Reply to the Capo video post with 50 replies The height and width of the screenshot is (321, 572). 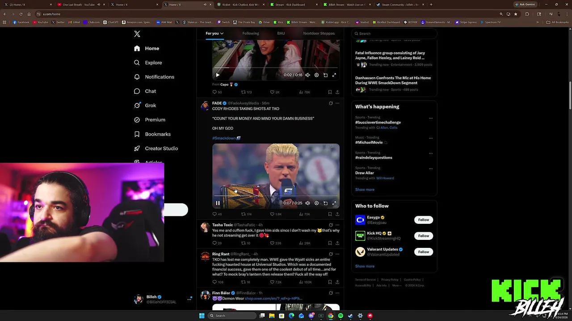point(217,92)
